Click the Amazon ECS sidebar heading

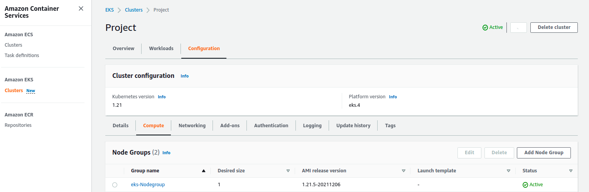tap(19, 35)
